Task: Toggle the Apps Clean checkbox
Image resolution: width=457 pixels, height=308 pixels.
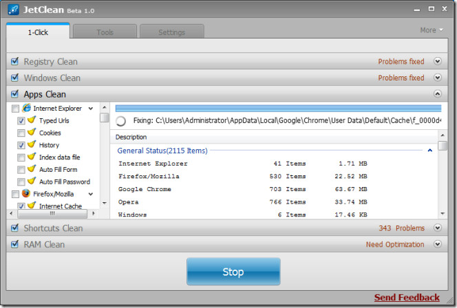Action: coord(14,94)
